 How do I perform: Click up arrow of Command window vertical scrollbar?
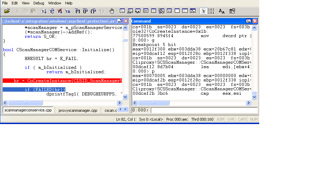point(254,28)
